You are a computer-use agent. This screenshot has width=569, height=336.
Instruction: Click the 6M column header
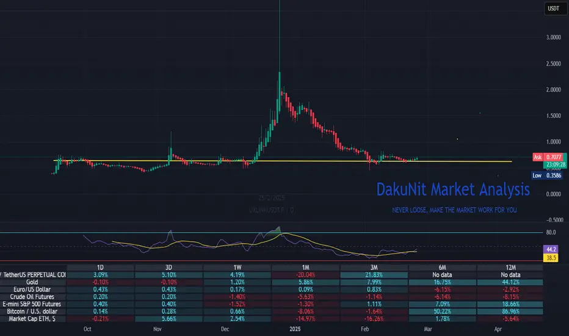[443, 268]
